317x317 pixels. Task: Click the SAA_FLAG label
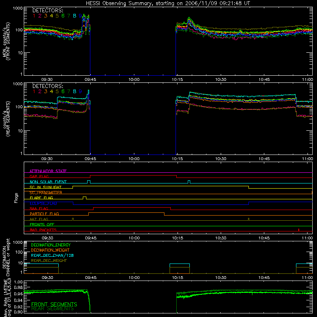39,208
